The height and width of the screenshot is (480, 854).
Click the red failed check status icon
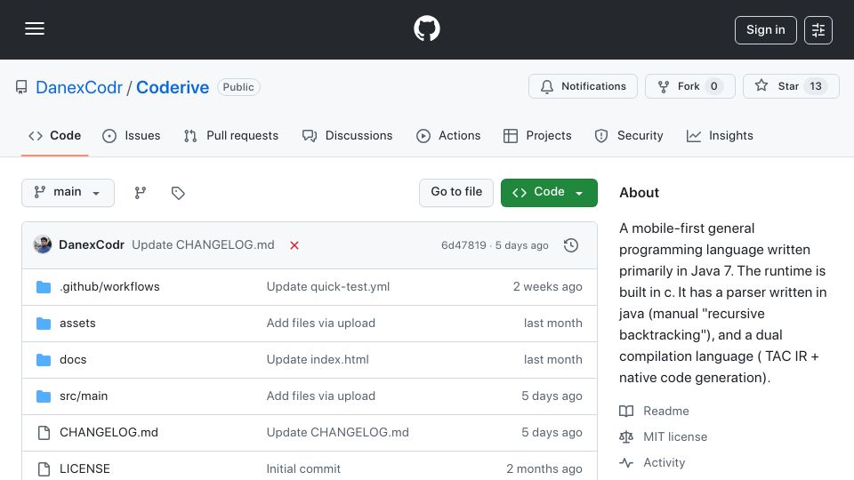(x=294, y=245)
